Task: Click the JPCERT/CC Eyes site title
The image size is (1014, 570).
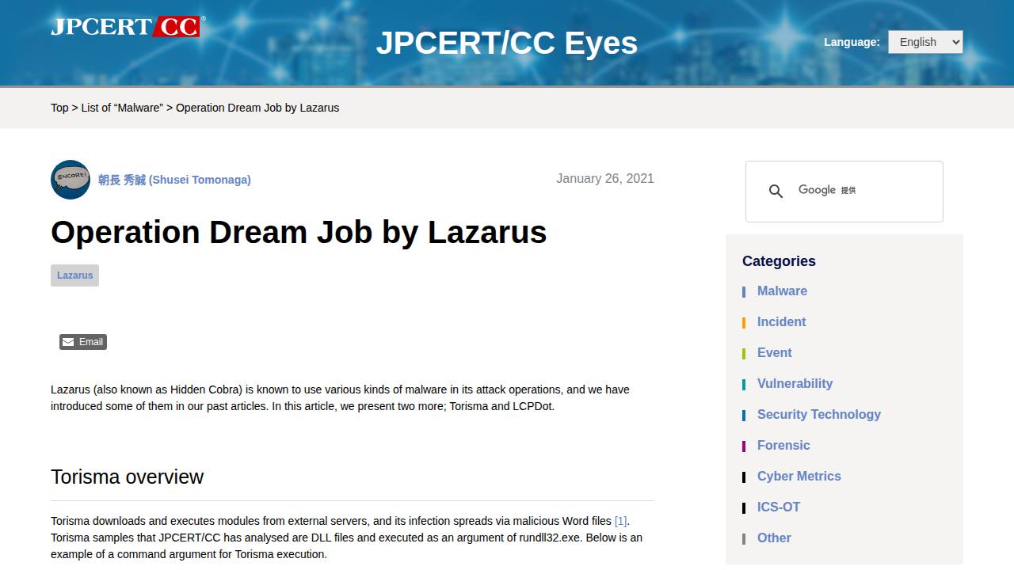Action: click(x=507, y=43)
